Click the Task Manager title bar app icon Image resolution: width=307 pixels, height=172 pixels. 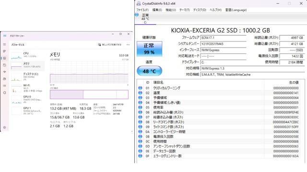[5, 36]
